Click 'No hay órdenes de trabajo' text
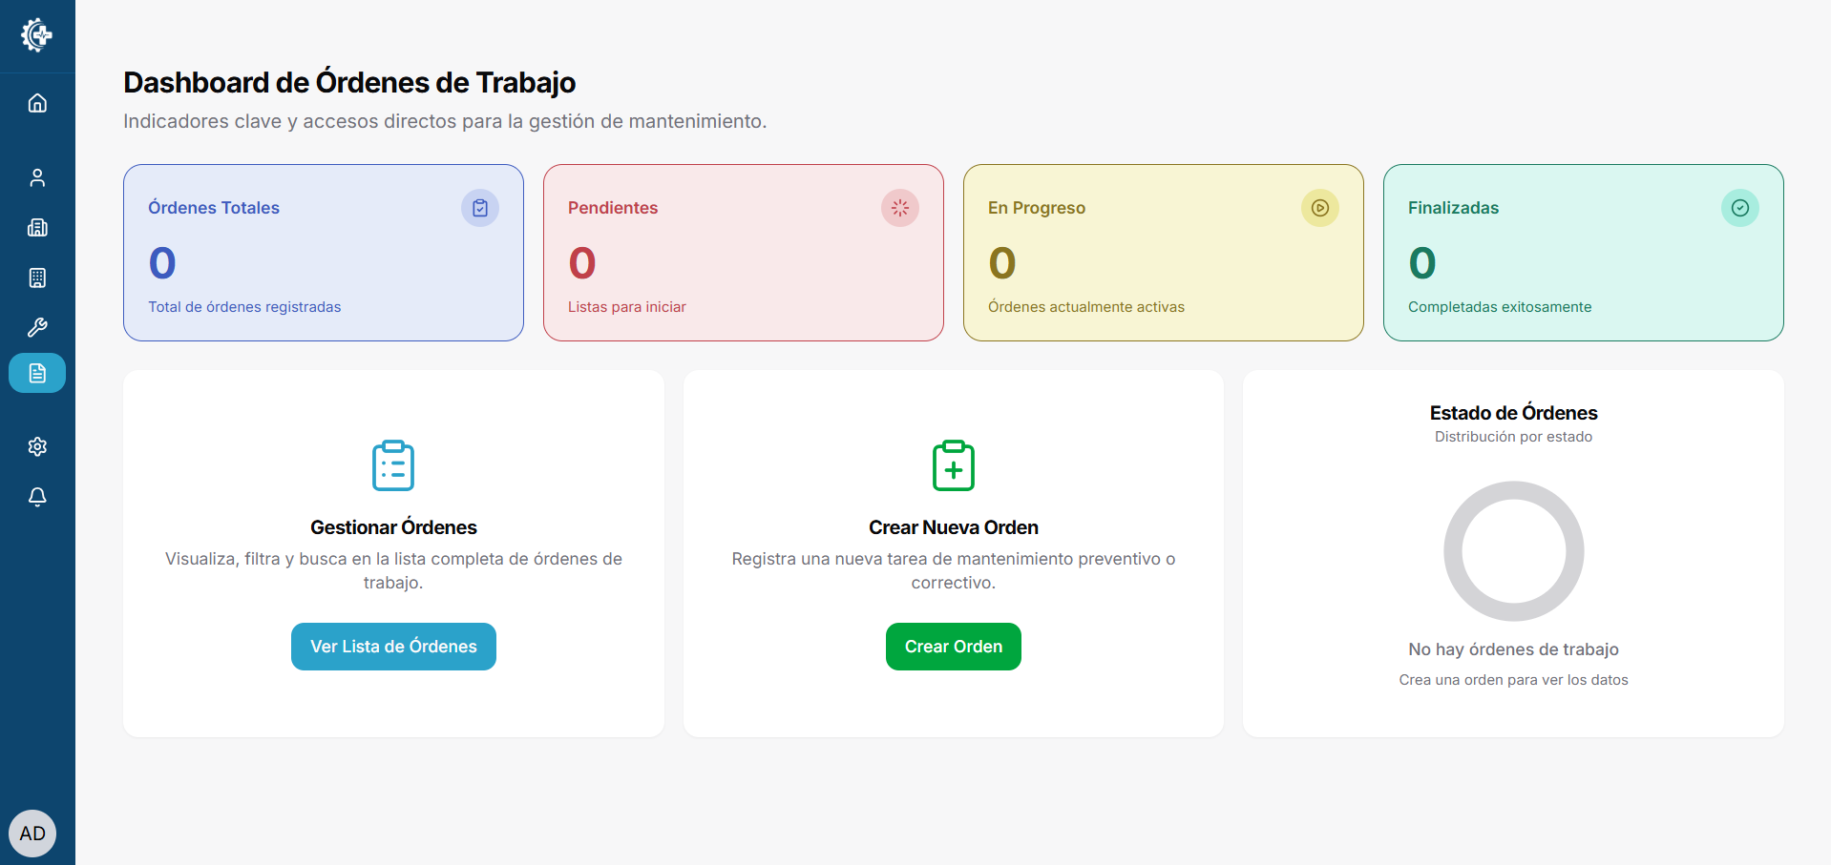The image size is (1831, 865). coord(1514,649)
